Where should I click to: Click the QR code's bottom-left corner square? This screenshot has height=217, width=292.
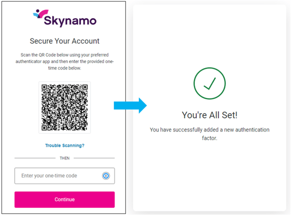(x=47, y=125)
